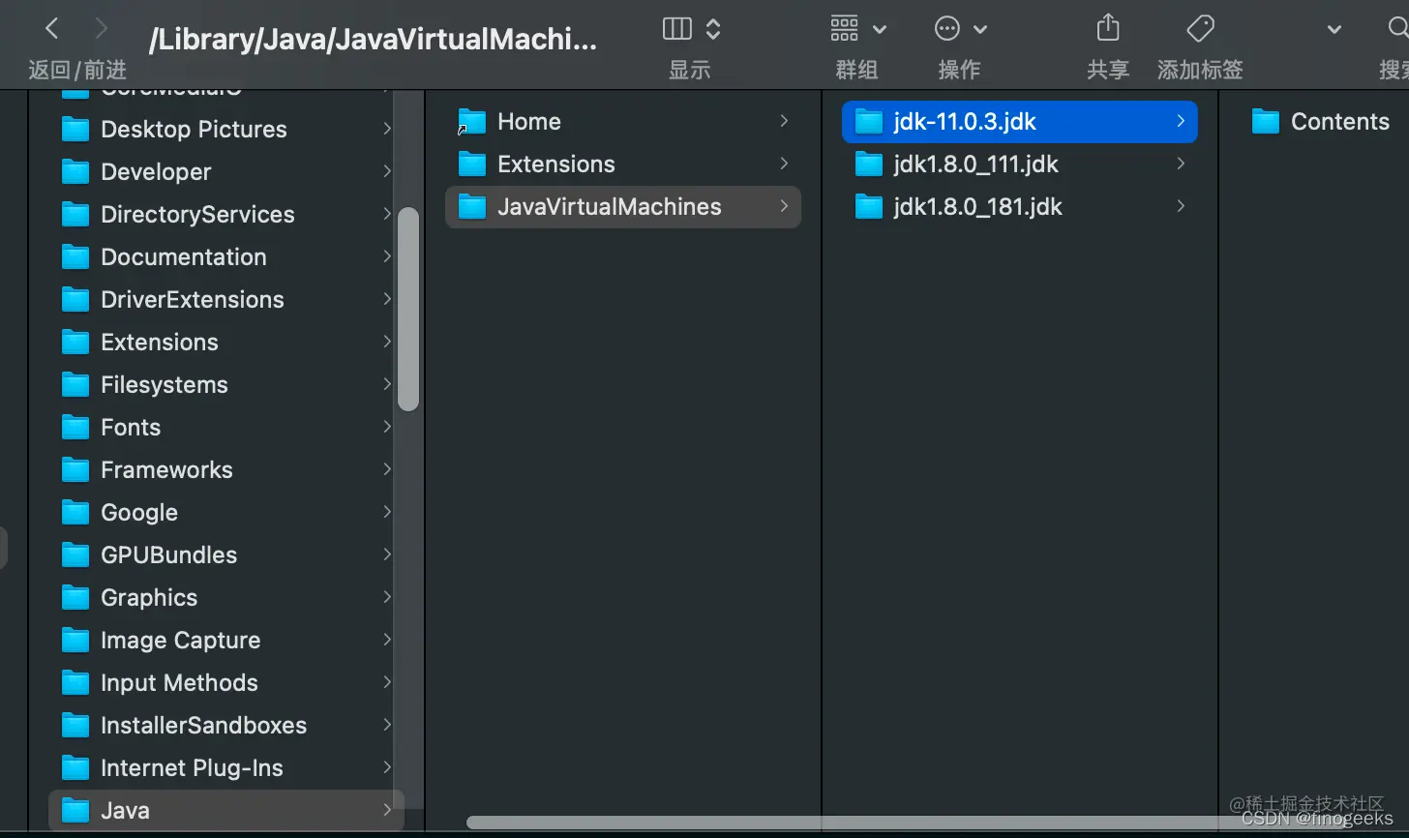Select the Documentation folder
The width and height of the screenshot is (1409, 838).
pyautogui.click(x=226, y=256)
